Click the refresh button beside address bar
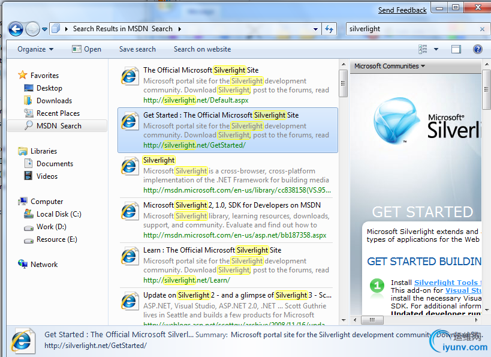Screen dimensions: 491x357 [x=329, y=29]
